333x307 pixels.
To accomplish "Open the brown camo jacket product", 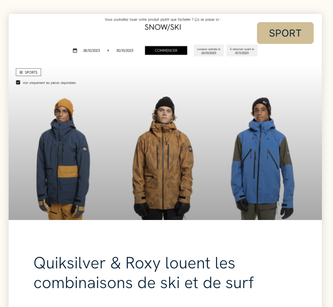I will point(163,158).
